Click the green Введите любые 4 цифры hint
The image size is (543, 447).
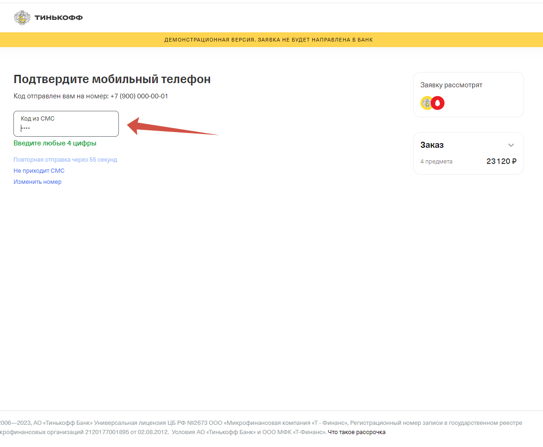55,143
